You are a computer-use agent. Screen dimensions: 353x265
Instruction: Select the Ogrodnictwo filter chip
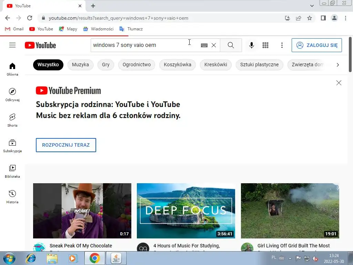coord(137,65)
